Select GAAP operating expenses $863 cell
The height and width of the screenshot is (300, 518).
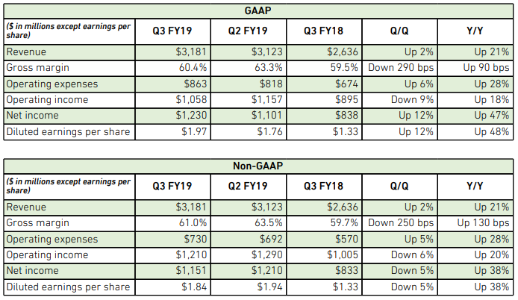172,84
